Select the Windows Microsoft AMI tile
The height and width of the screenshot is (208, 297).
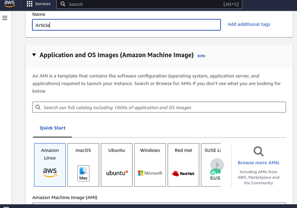[x=150, y=165]
